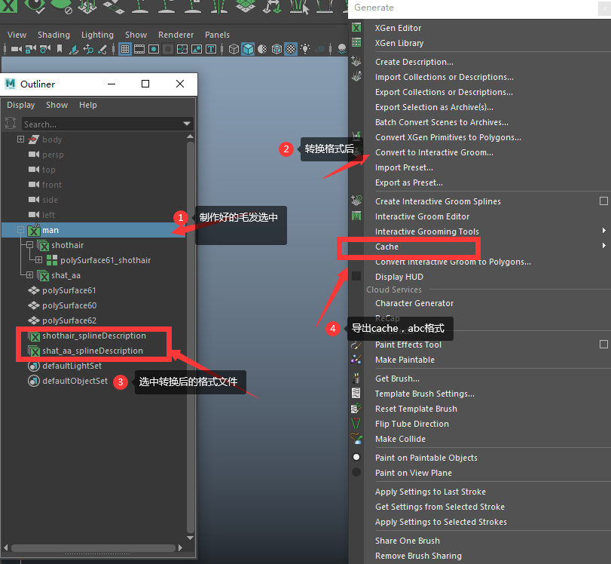
Task: Toggle the Field Chart button
Action: coord(182,49)
